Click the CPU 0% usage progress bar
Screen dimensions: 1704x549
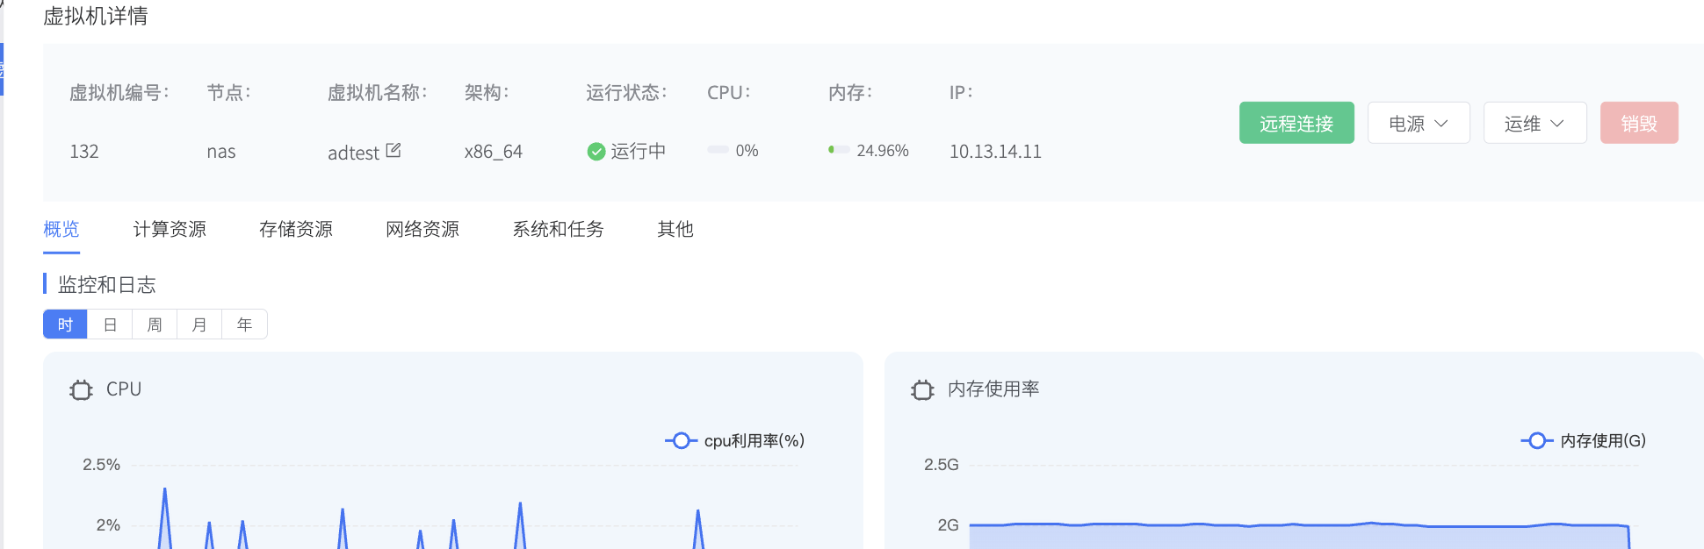[718, 150]
